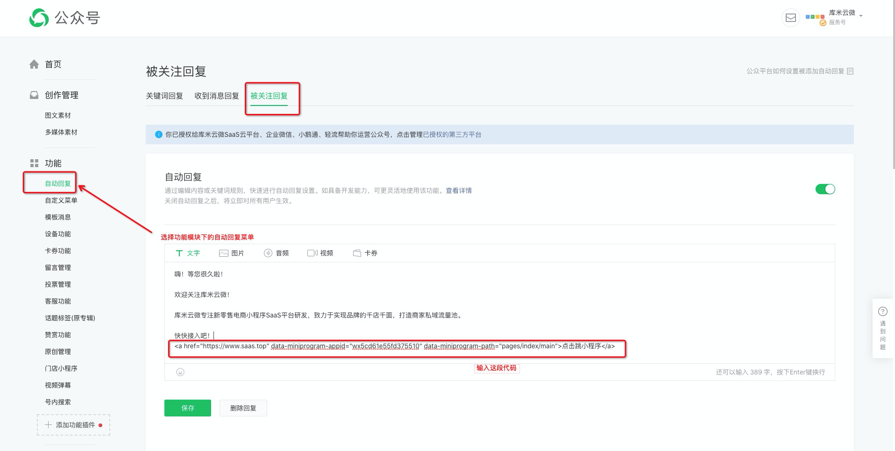Click the 添加功能插件 button

pyautogui.click(x=74, y=425)
